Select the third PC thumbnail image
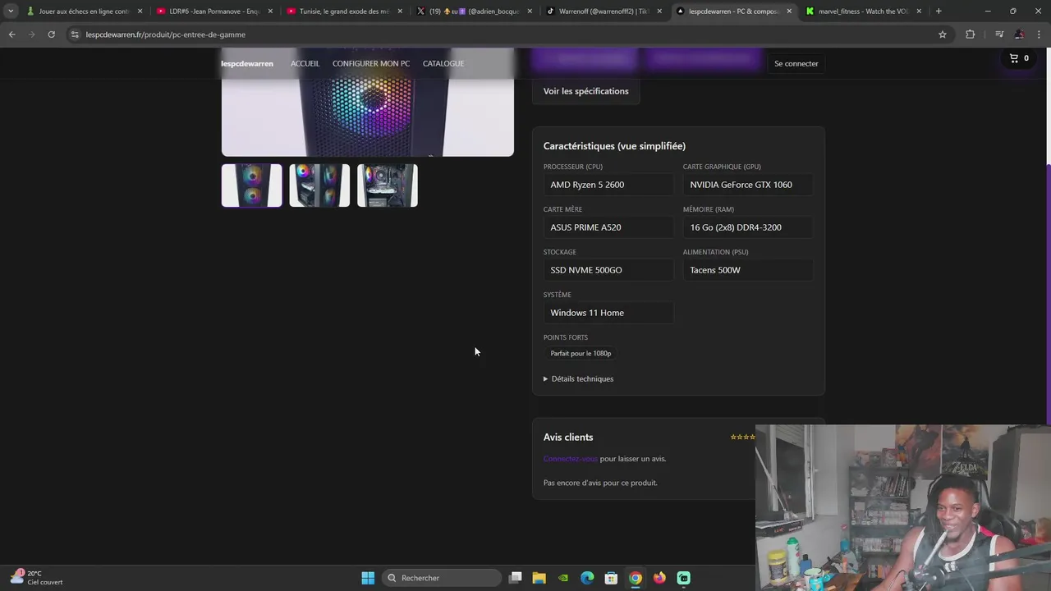The image size is (1051, 591). (388, 185)
